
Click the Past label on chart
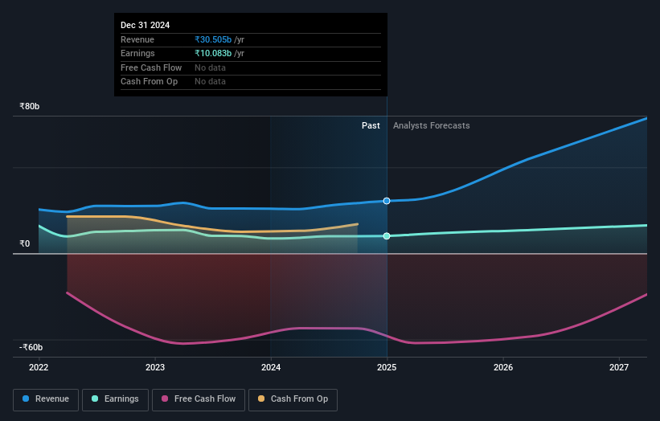click(371, 125)
